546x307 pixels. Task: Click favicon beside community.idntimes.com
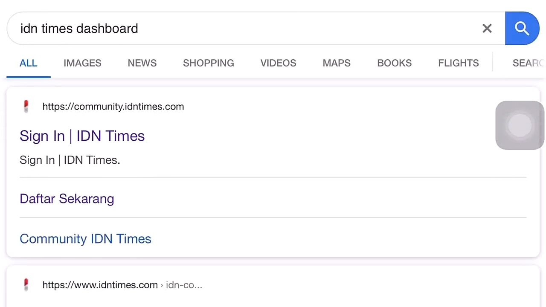coord(26,106)
